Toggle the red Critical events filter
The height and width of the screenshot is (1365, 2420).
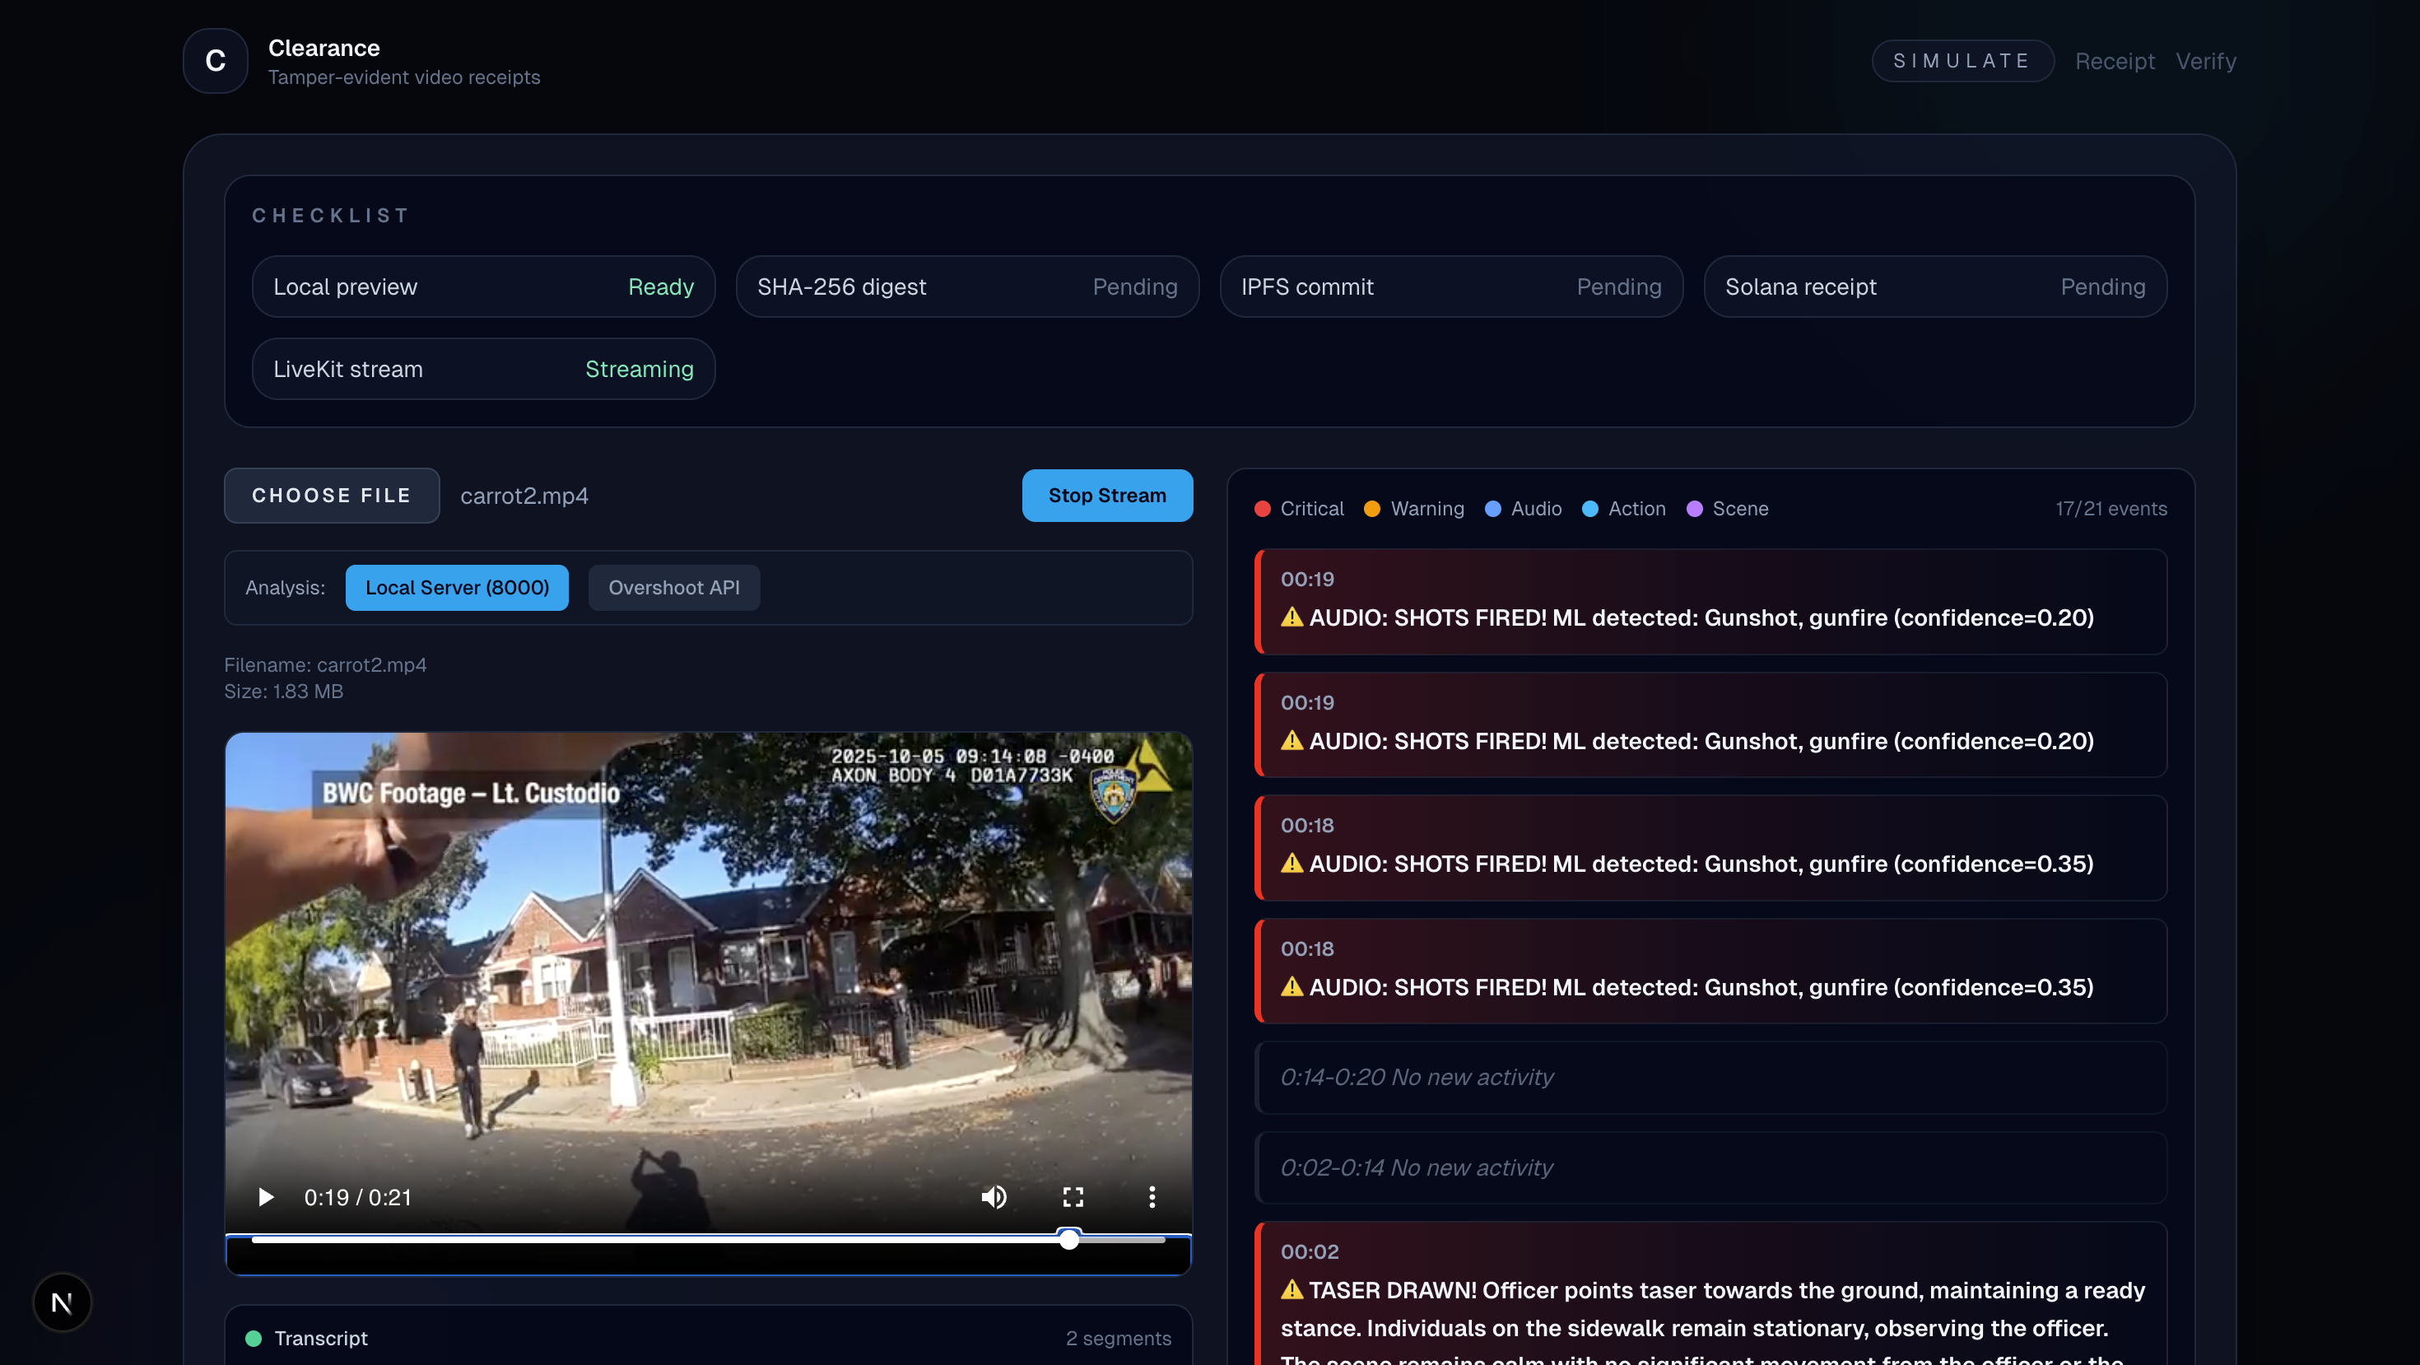point(1299,508)
